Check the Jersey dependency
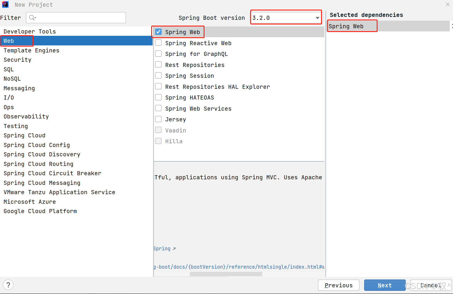The width and height of the screenshot is (453, 294). 158,119
